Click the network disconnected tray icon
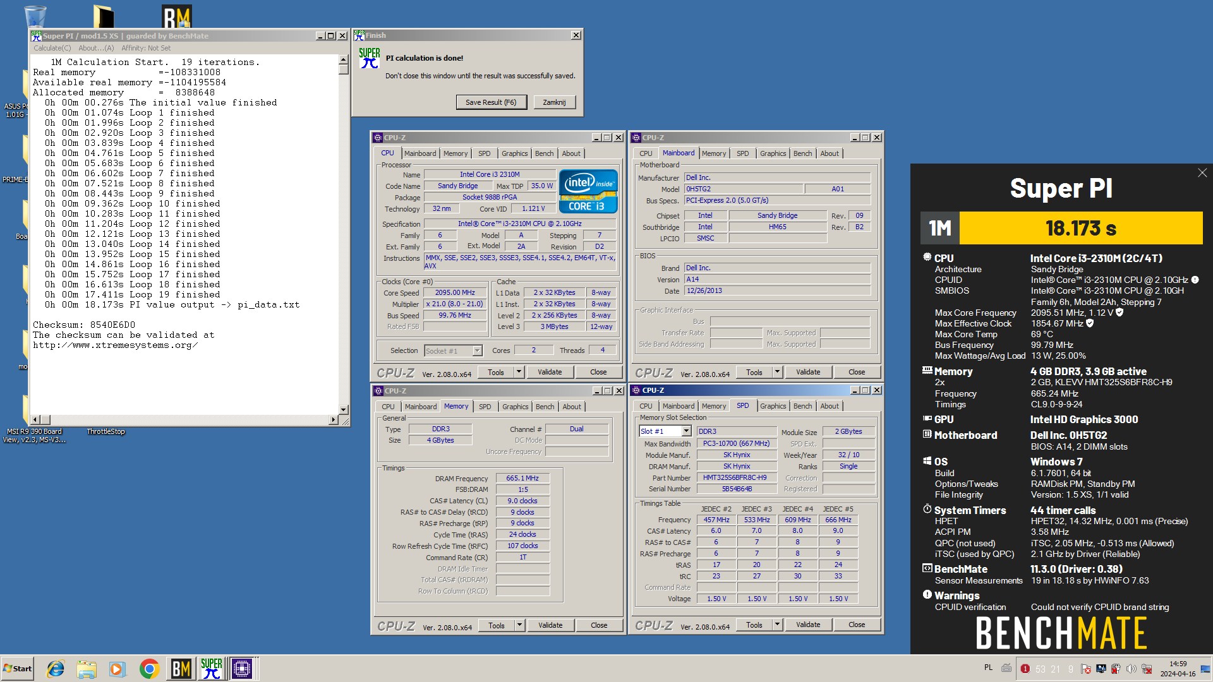Viewport: 1213px width, 682px height. point(1146,669)
